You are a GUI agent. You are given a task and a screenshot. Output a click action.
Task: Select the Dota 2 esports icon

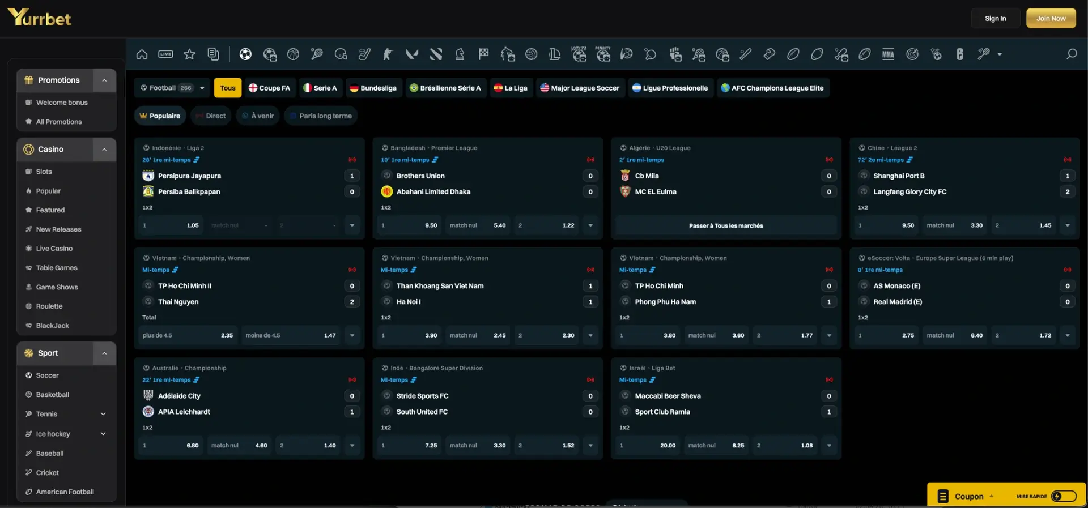[x=436, y=54]
